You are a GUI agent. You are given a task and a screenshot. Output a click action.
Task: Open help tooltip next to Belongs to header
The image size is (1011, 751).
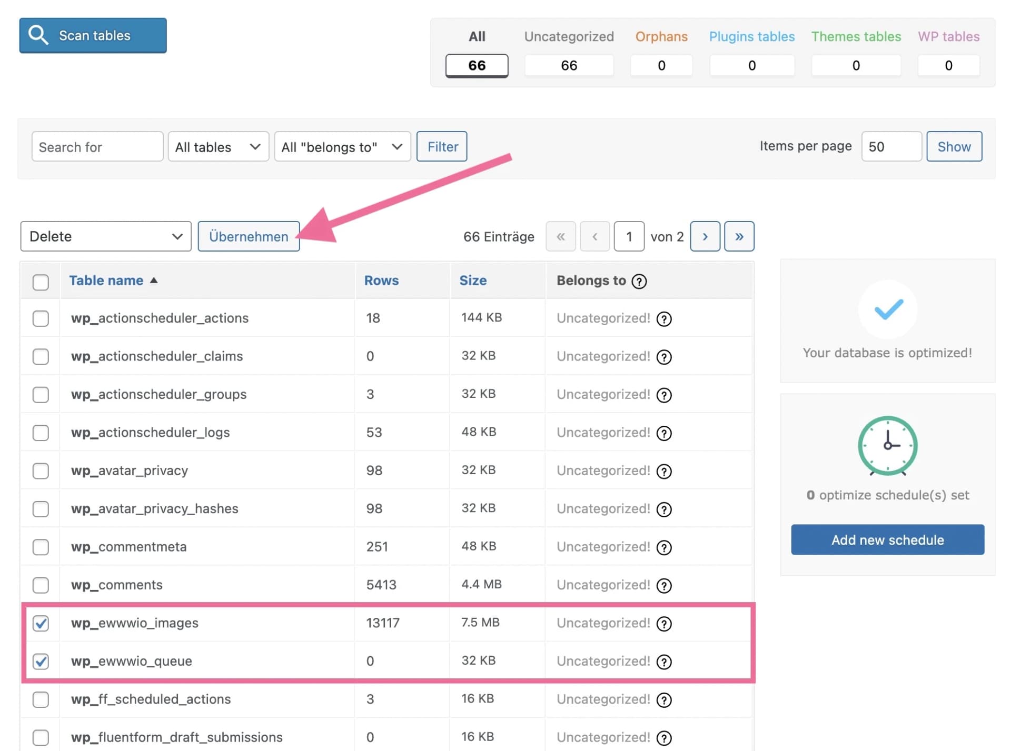point(640,282)
